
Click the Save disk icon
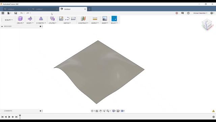click(x=16, y=13)
